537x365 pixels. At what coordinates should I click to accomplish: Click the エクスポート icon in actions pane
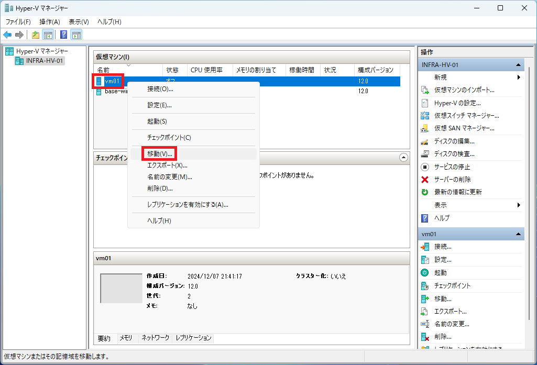coord(425,312)
